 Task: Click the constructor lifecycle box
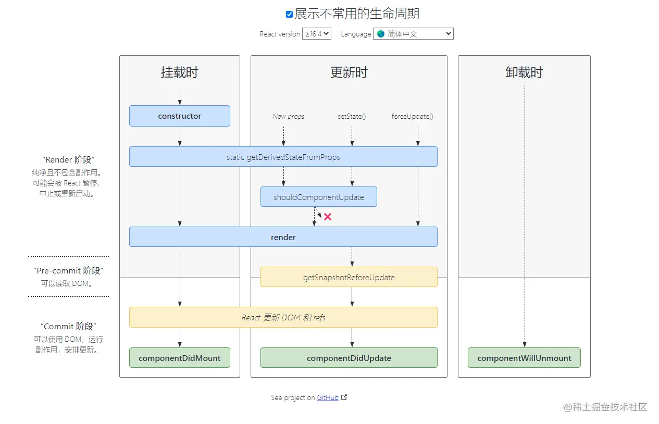[x=180, y=116]
